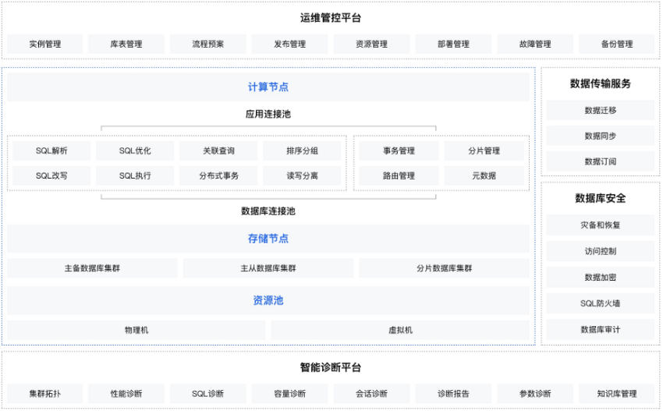Select the 物理机 box

pyautogui.click(x=136, y=330)
